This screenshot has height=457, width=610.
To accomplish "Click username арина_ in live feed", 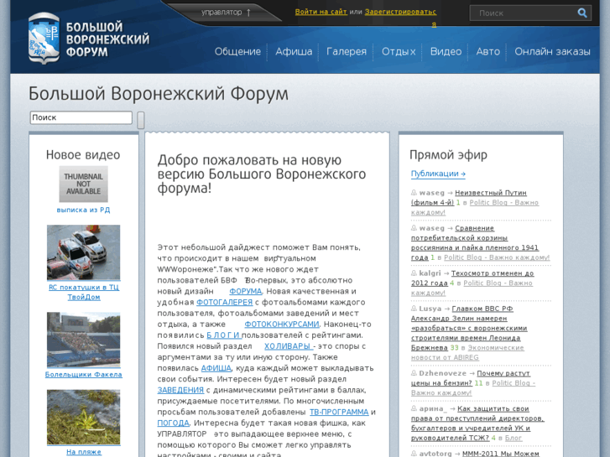I will click(433, 408).
